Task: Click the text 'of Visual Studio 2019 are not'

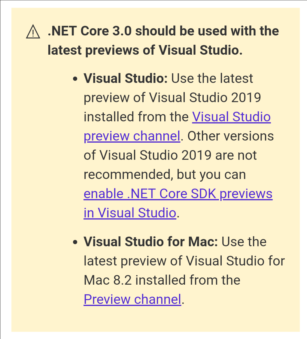Action: [170, 155]
